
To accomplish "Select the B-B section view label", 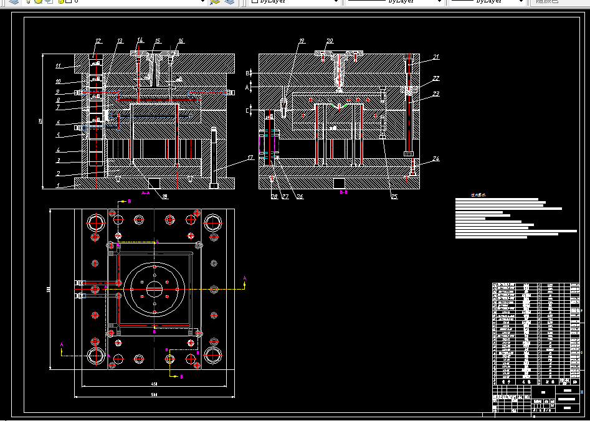I will pyautogui.click(x=343, y=192).
